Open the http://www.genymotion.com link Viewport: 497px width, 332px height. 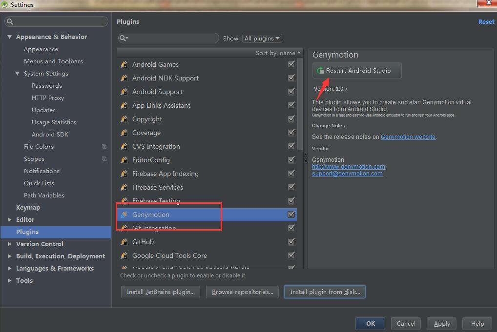pyautogui.click(x=349, y=166)
